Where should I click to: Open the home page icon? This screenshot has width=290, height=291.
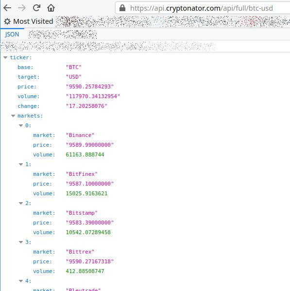51,8
